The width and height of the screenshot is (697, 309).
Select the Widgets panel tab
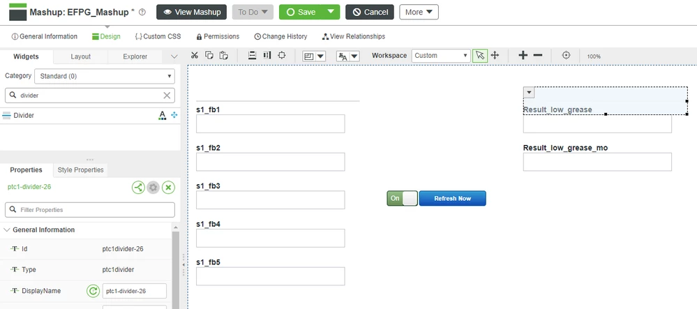[x=27, y=56]
